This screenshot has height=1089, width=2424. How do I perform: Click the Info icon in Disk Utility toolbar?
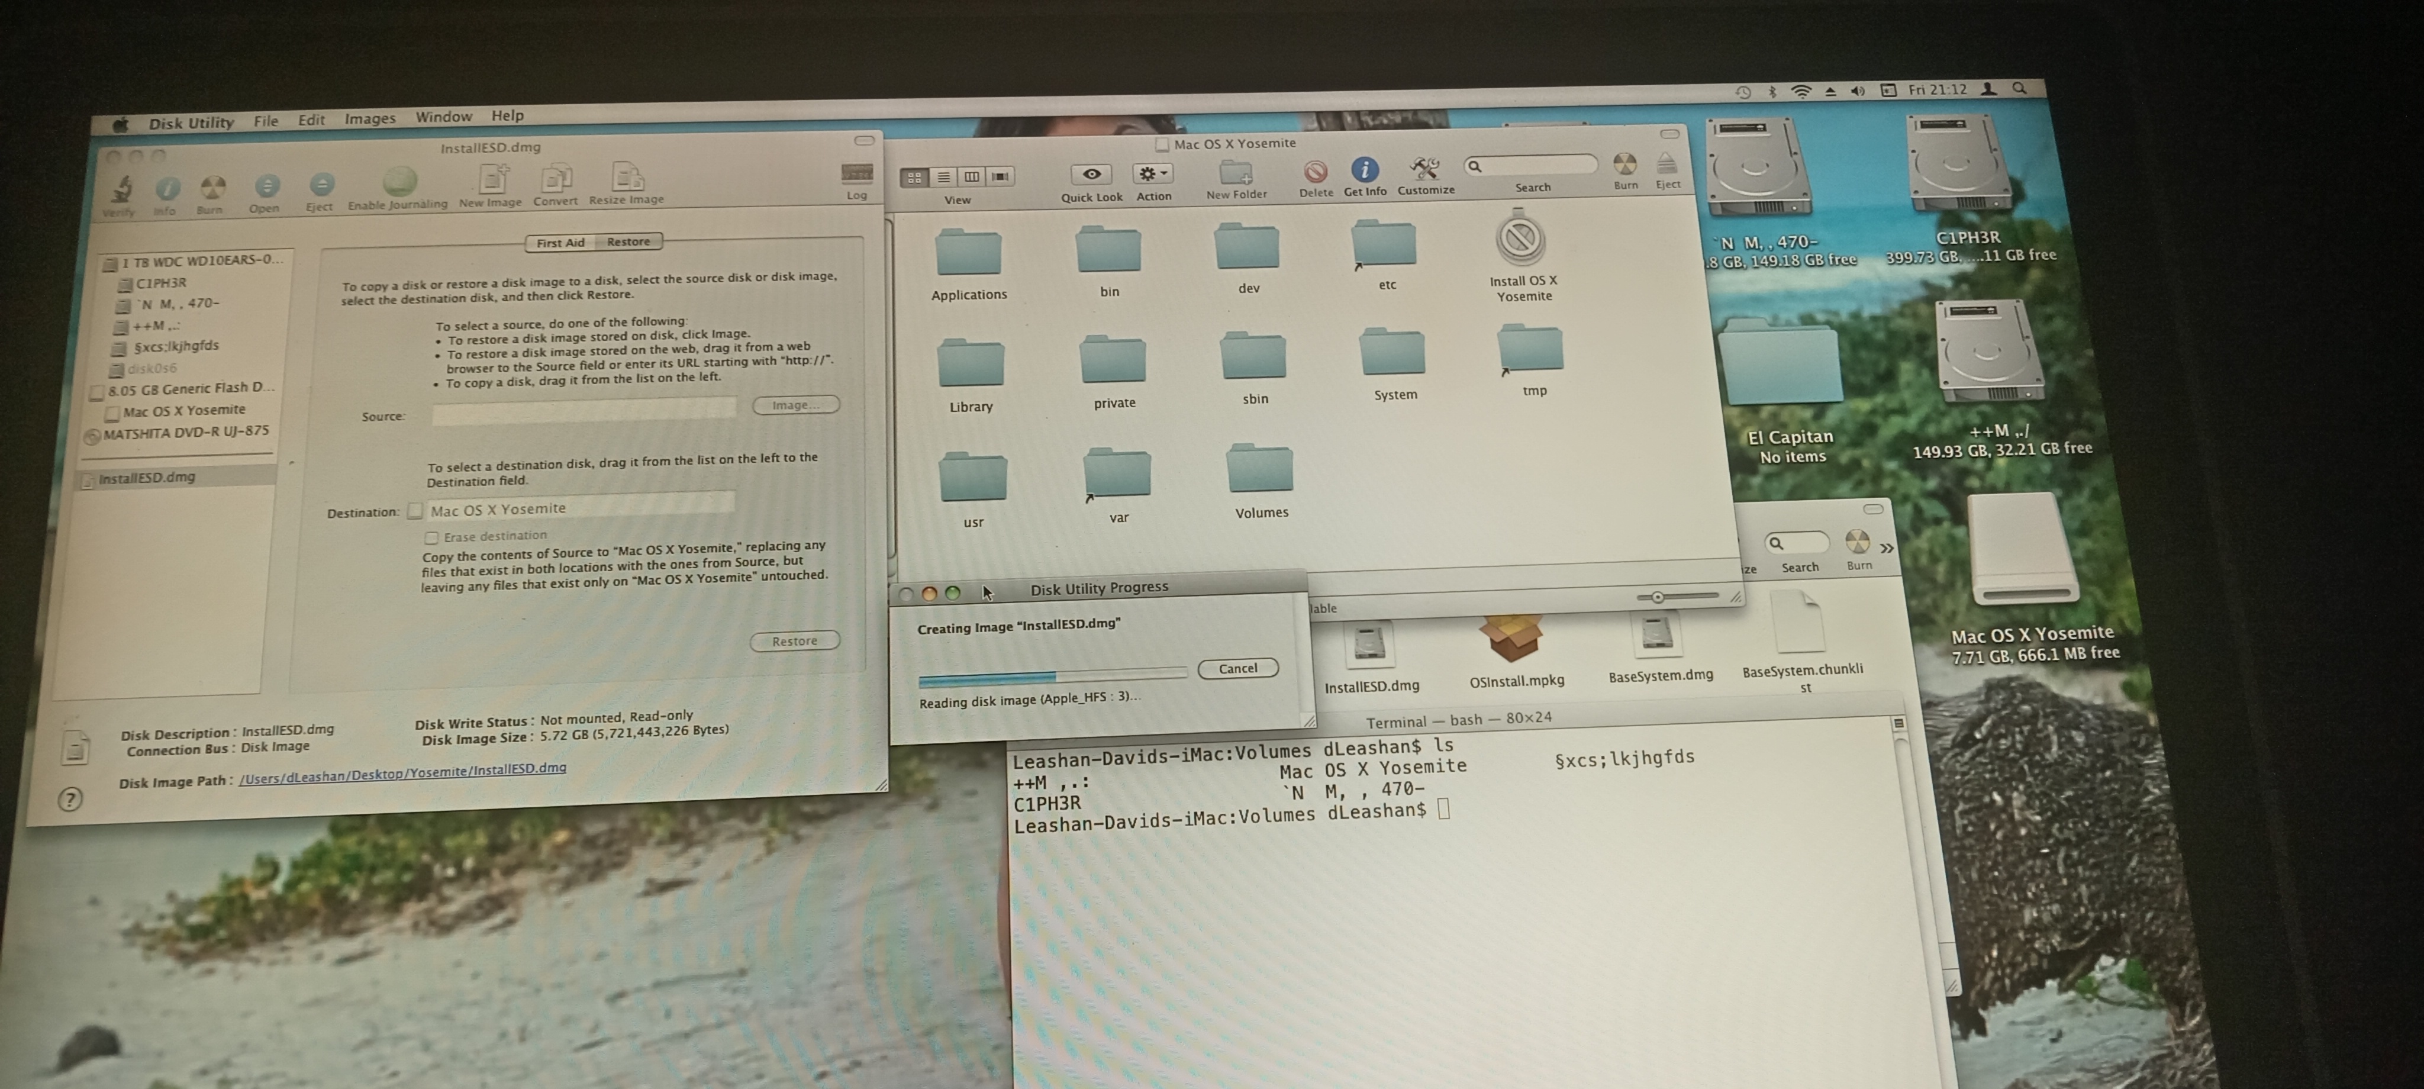(166, 189)
